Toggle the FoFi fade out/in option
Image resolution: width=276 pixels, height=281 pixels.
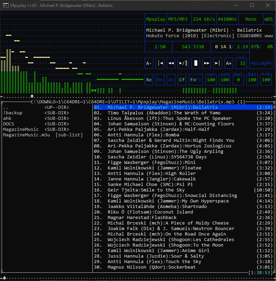tap(195, 80)
